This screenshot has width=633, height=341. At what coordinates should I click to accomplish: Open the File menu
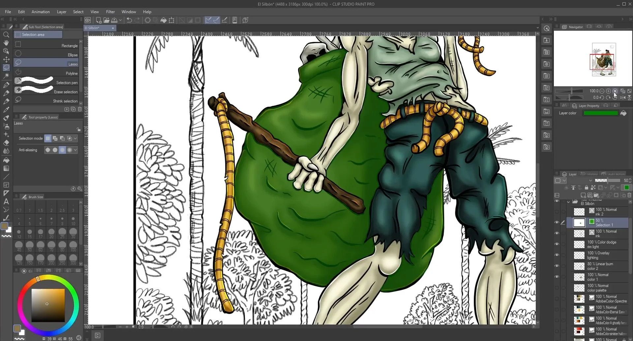coord(8,12)
